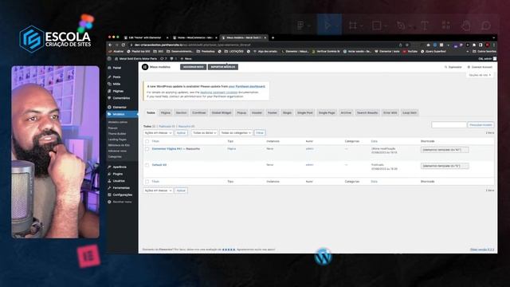This screenshot has height=287, width=510.
Task: Select all templates via header checkbox
Action: (x=147, y=141)
